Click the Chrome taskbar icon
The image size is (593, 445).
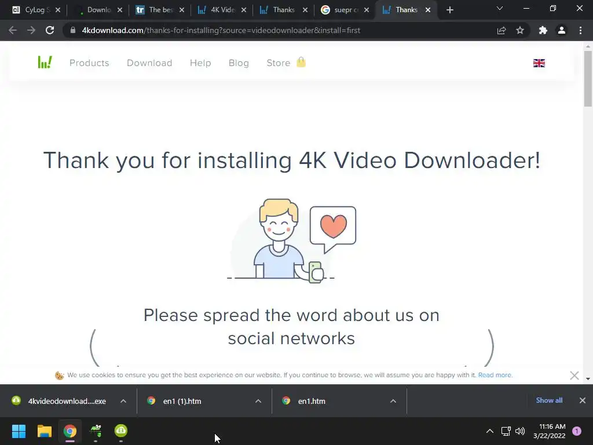coord(70,431)
